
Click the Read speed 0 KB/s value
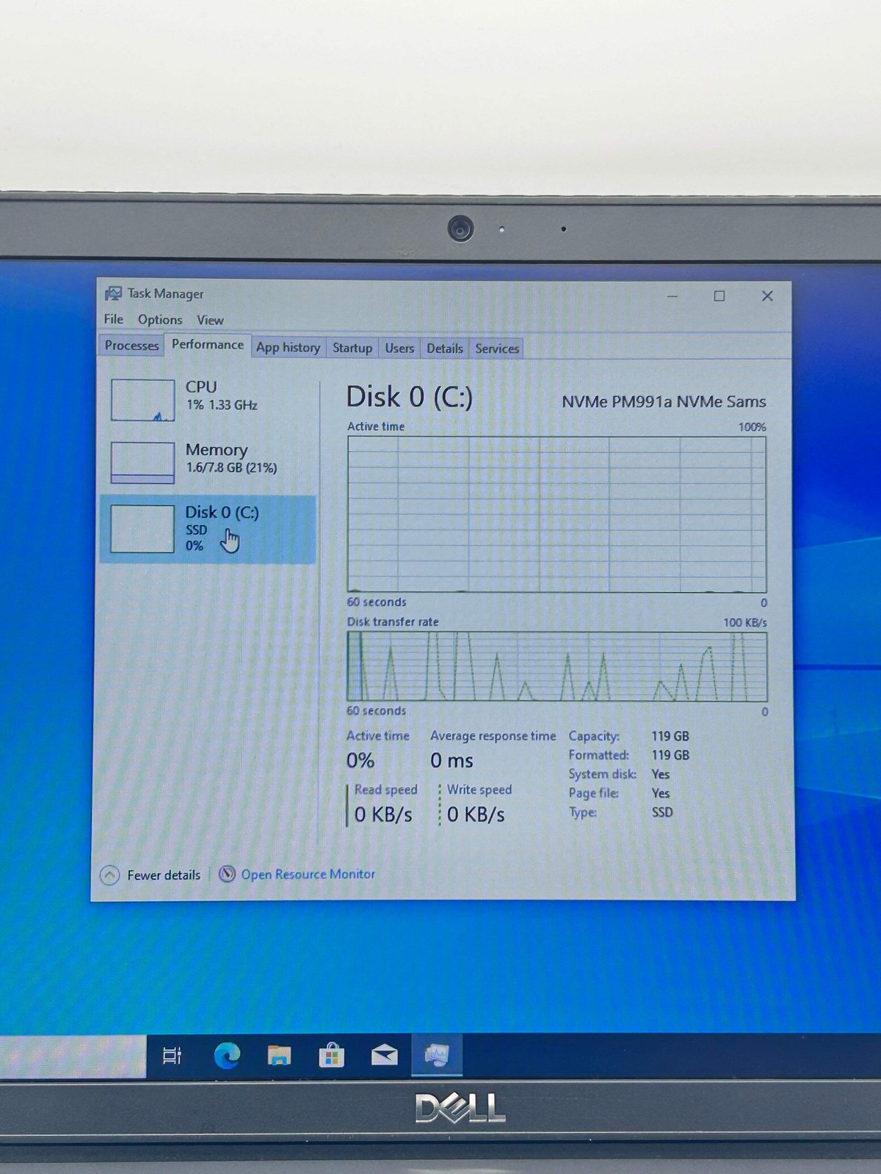coord(383,814)
